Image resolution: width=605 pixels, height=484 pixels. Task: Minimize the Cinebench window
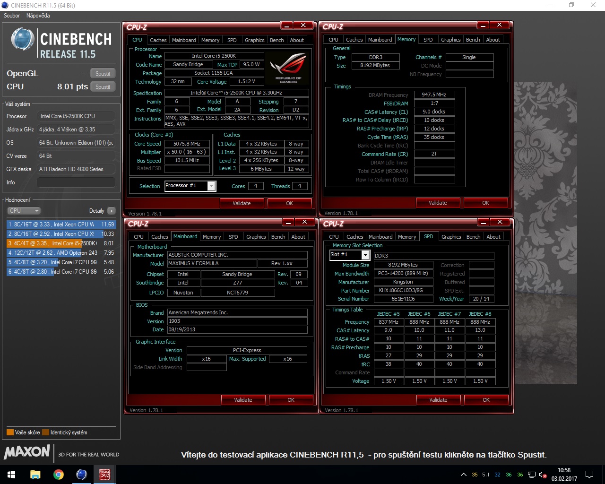550,5
